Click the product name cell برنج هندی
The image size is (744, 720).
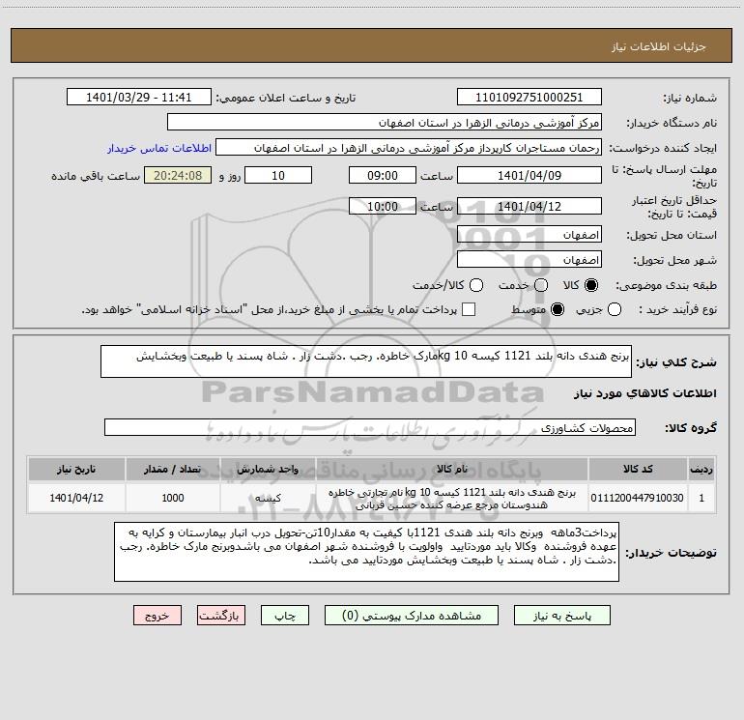click(452, 498)
